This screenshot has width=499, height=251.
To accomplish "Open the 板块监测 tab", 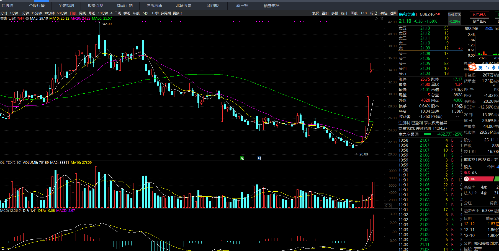I will click(96, 6).
